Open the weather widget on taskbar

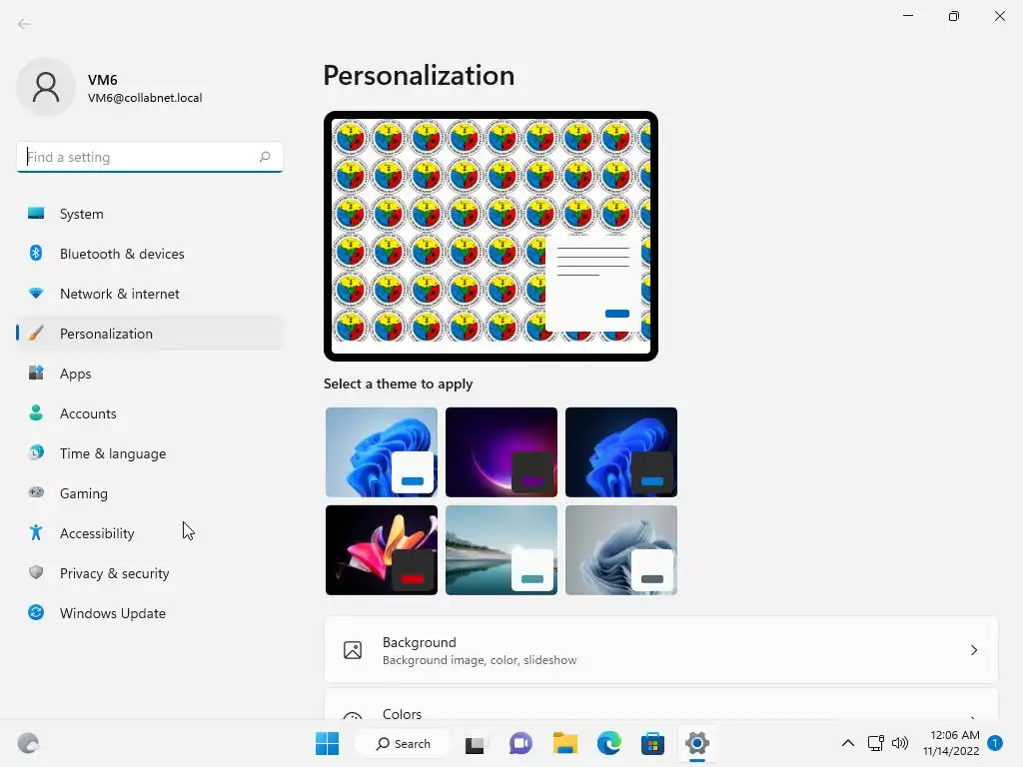(x=28, y=743)
